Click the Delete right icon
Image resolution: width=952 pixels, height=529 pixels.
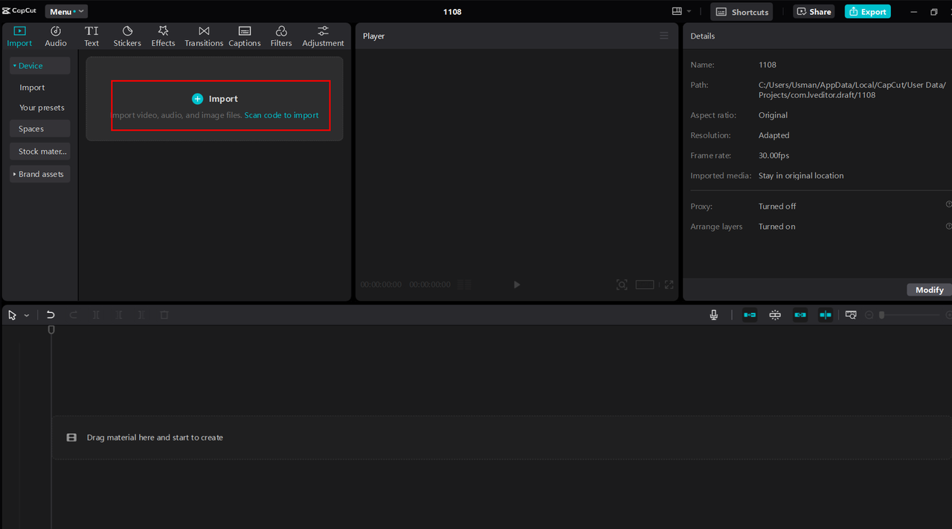(x=141, y=315)
